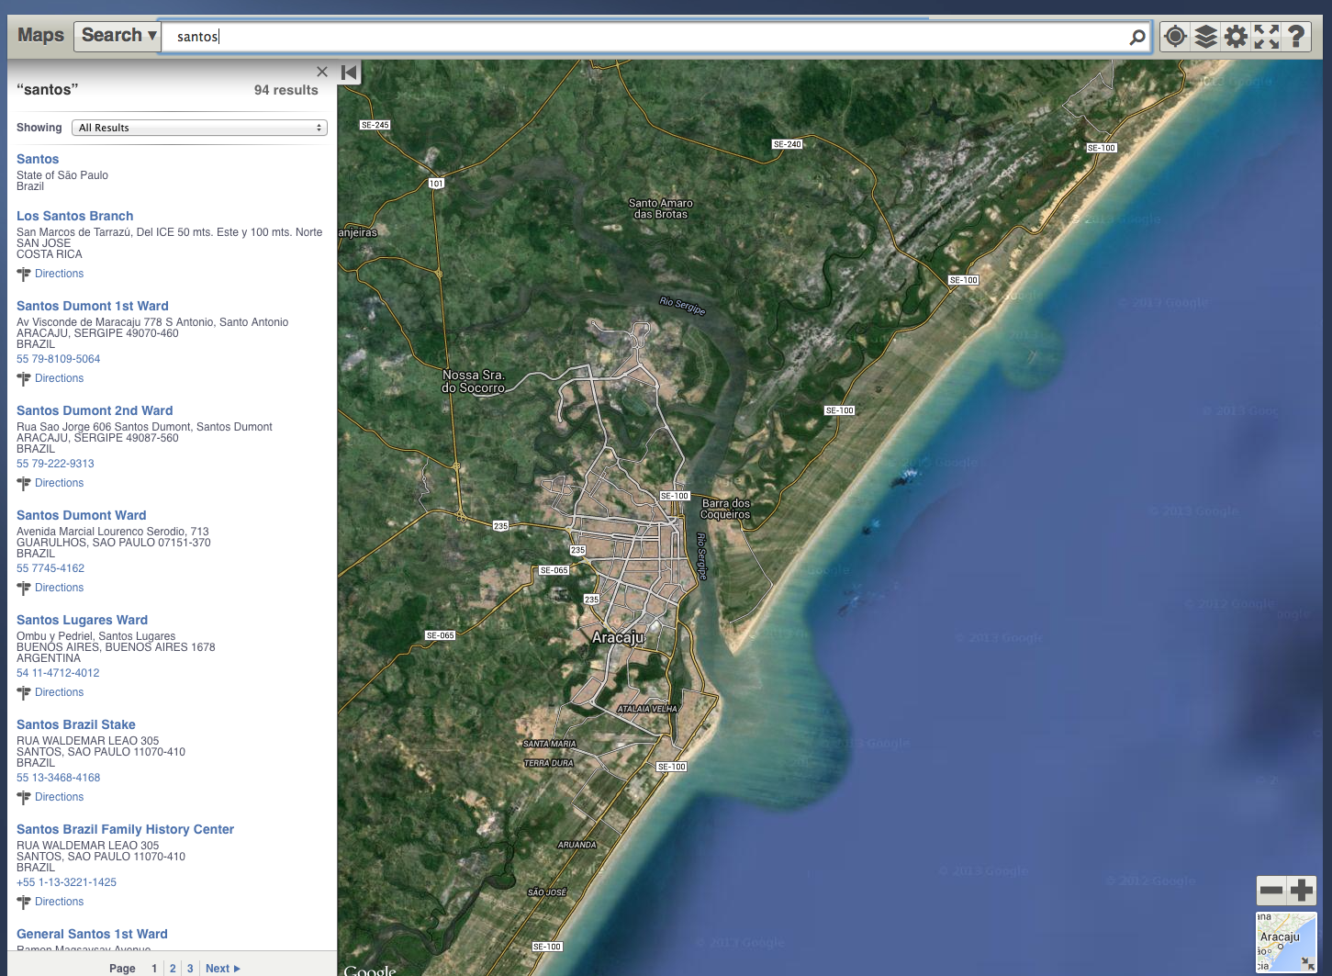Open the General Santos 1st Ward result
This screenshot has width=1332, height=976.
92,934
